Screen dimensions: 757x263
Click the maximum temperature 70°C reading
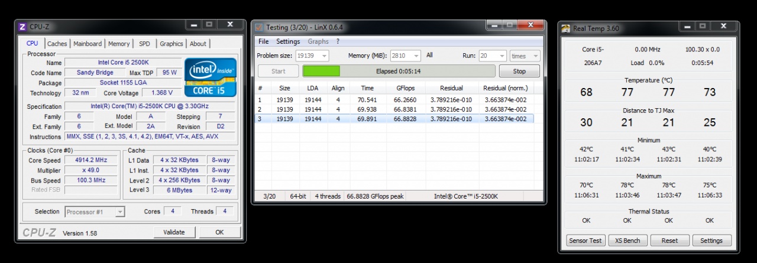[x=586, y=185]
